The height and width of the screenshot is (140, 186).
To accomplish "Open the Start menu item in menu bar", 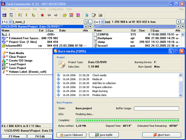I will [x=69, y=9].
